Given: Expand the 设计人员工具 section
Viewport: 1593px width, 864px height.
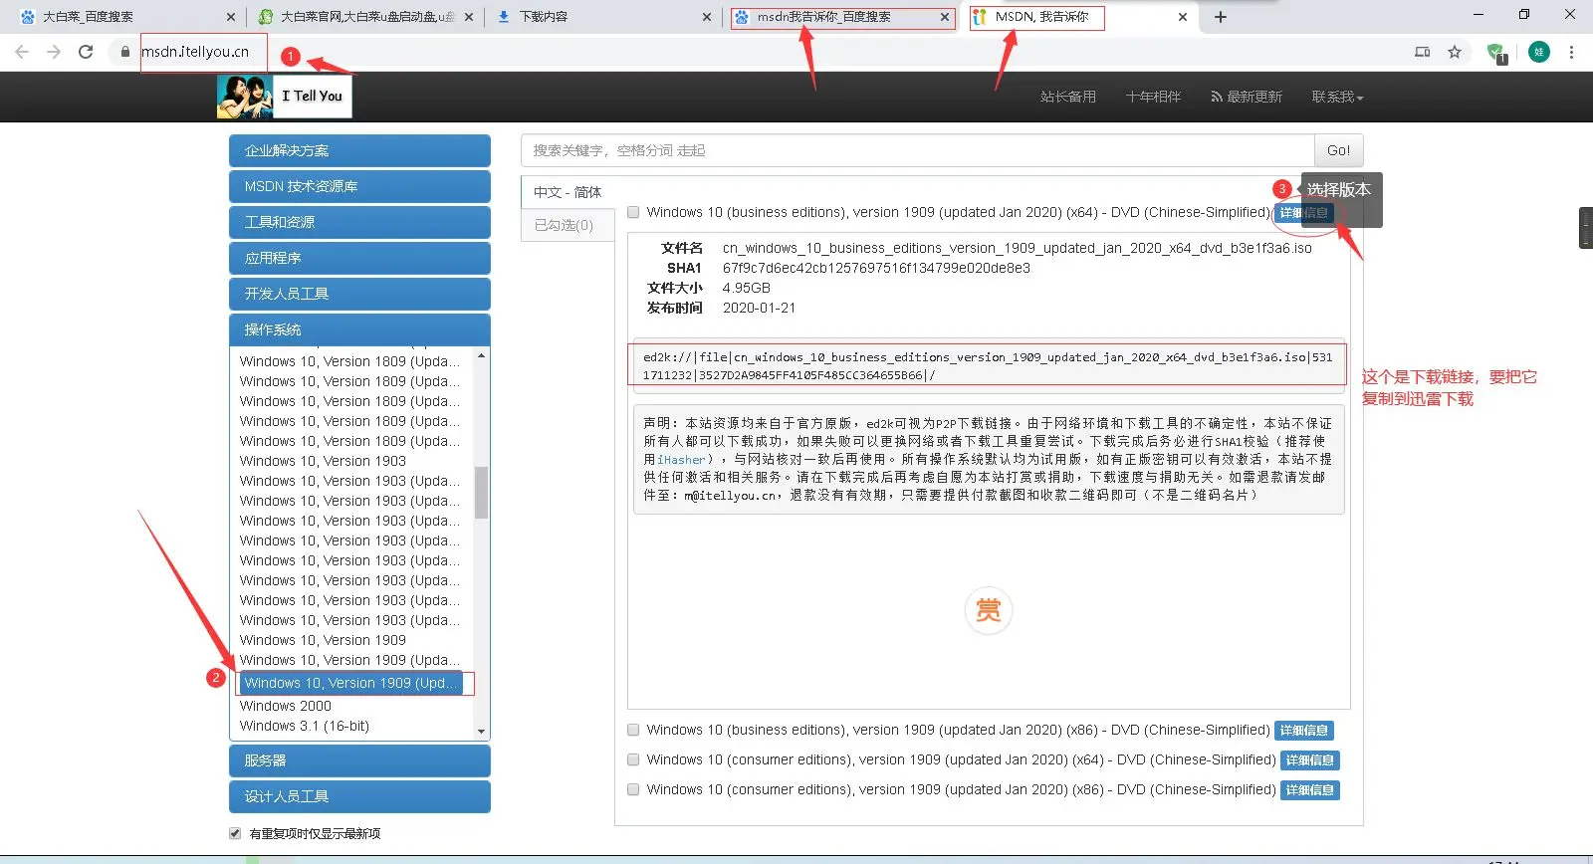Looking at the screenshot, I should click(359, 796).
